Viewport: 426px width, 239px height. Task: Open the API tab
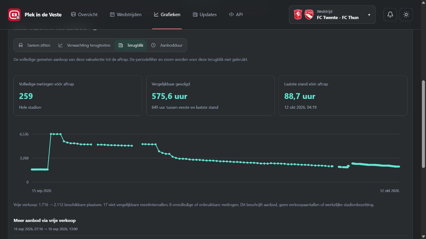(x=236, y=14)
